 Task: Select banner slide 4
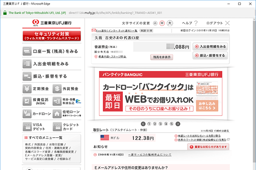[166, 124]
